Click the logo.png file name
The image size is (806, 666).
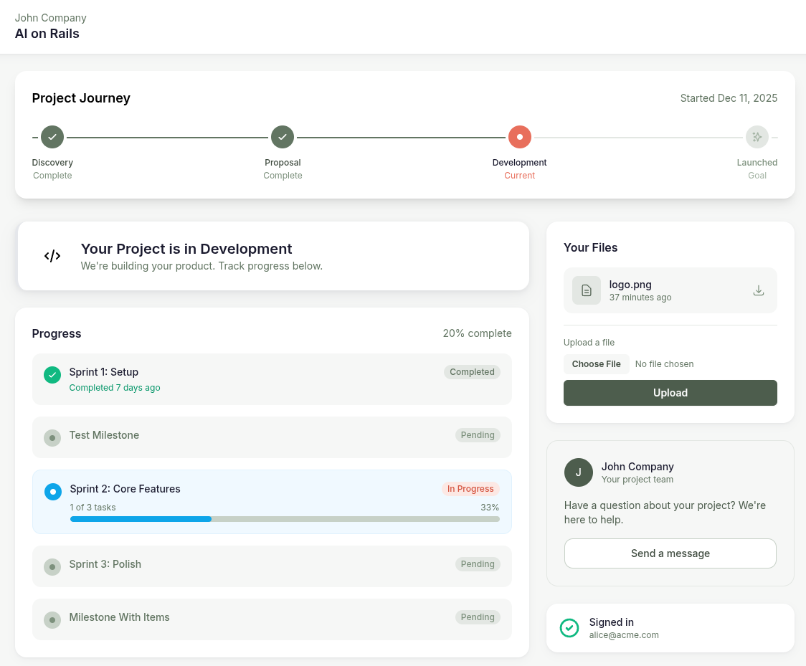(x=630, y=285)
